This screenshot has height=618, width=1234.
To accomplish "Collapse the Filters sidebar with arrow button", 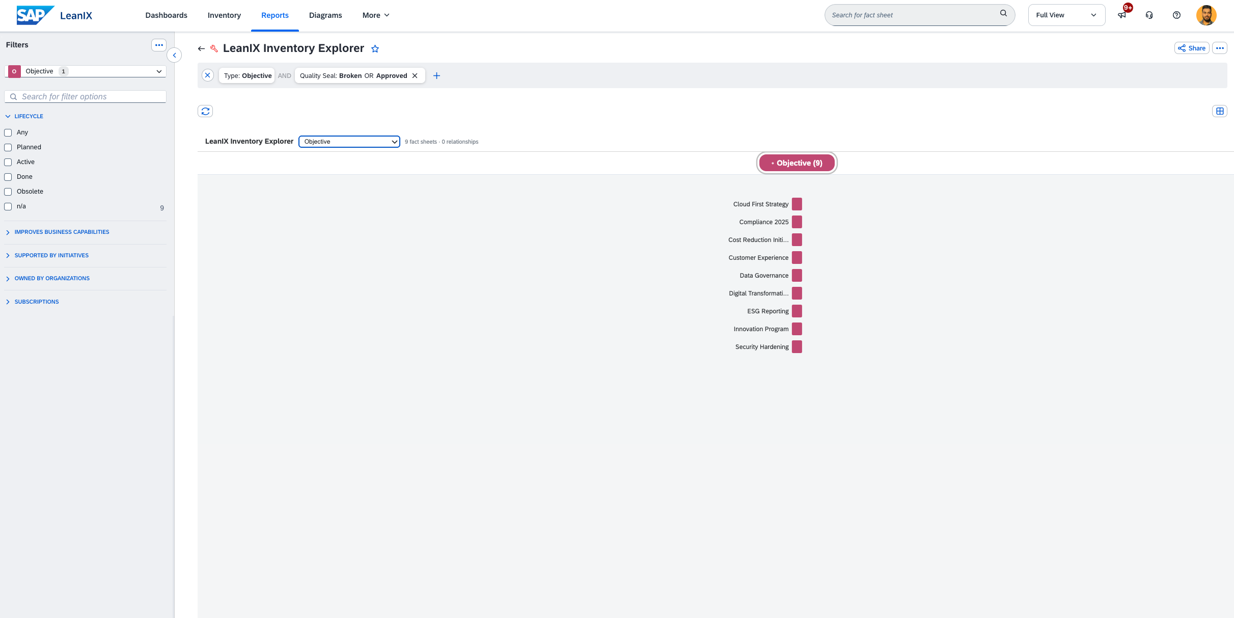I will pos(174,55).
